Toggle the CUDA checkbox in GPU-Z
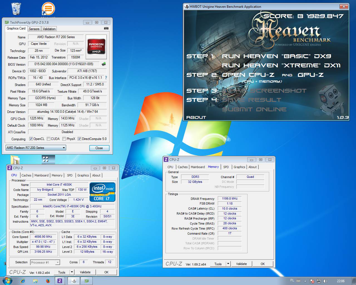 point(49,139)
